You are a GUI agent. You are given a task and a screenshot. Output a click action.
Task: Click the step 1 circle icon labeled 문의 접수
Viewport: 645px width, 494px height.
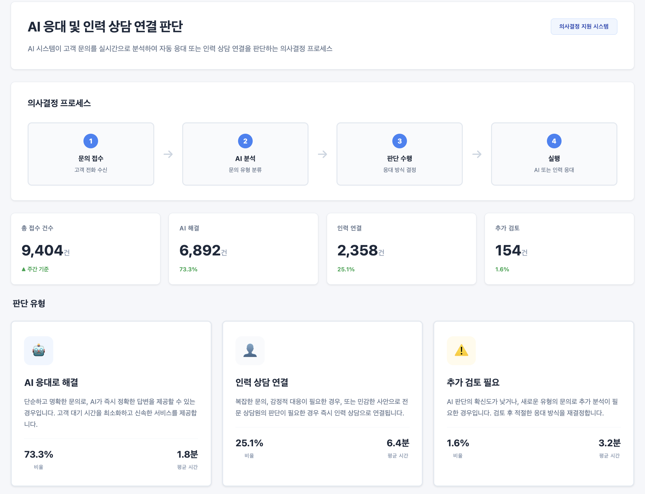pos(91,141)
